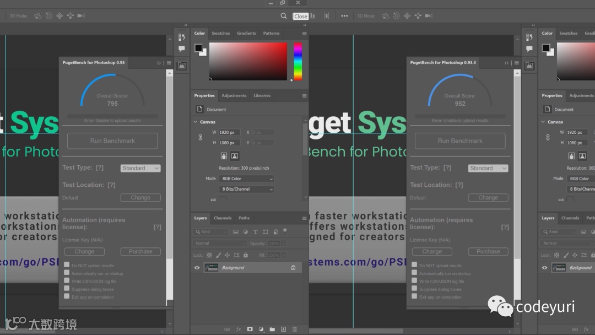The image size is (595, 335).
Task: Open Test Type 'Standard' dropdown in left panel
Action: 140,168
